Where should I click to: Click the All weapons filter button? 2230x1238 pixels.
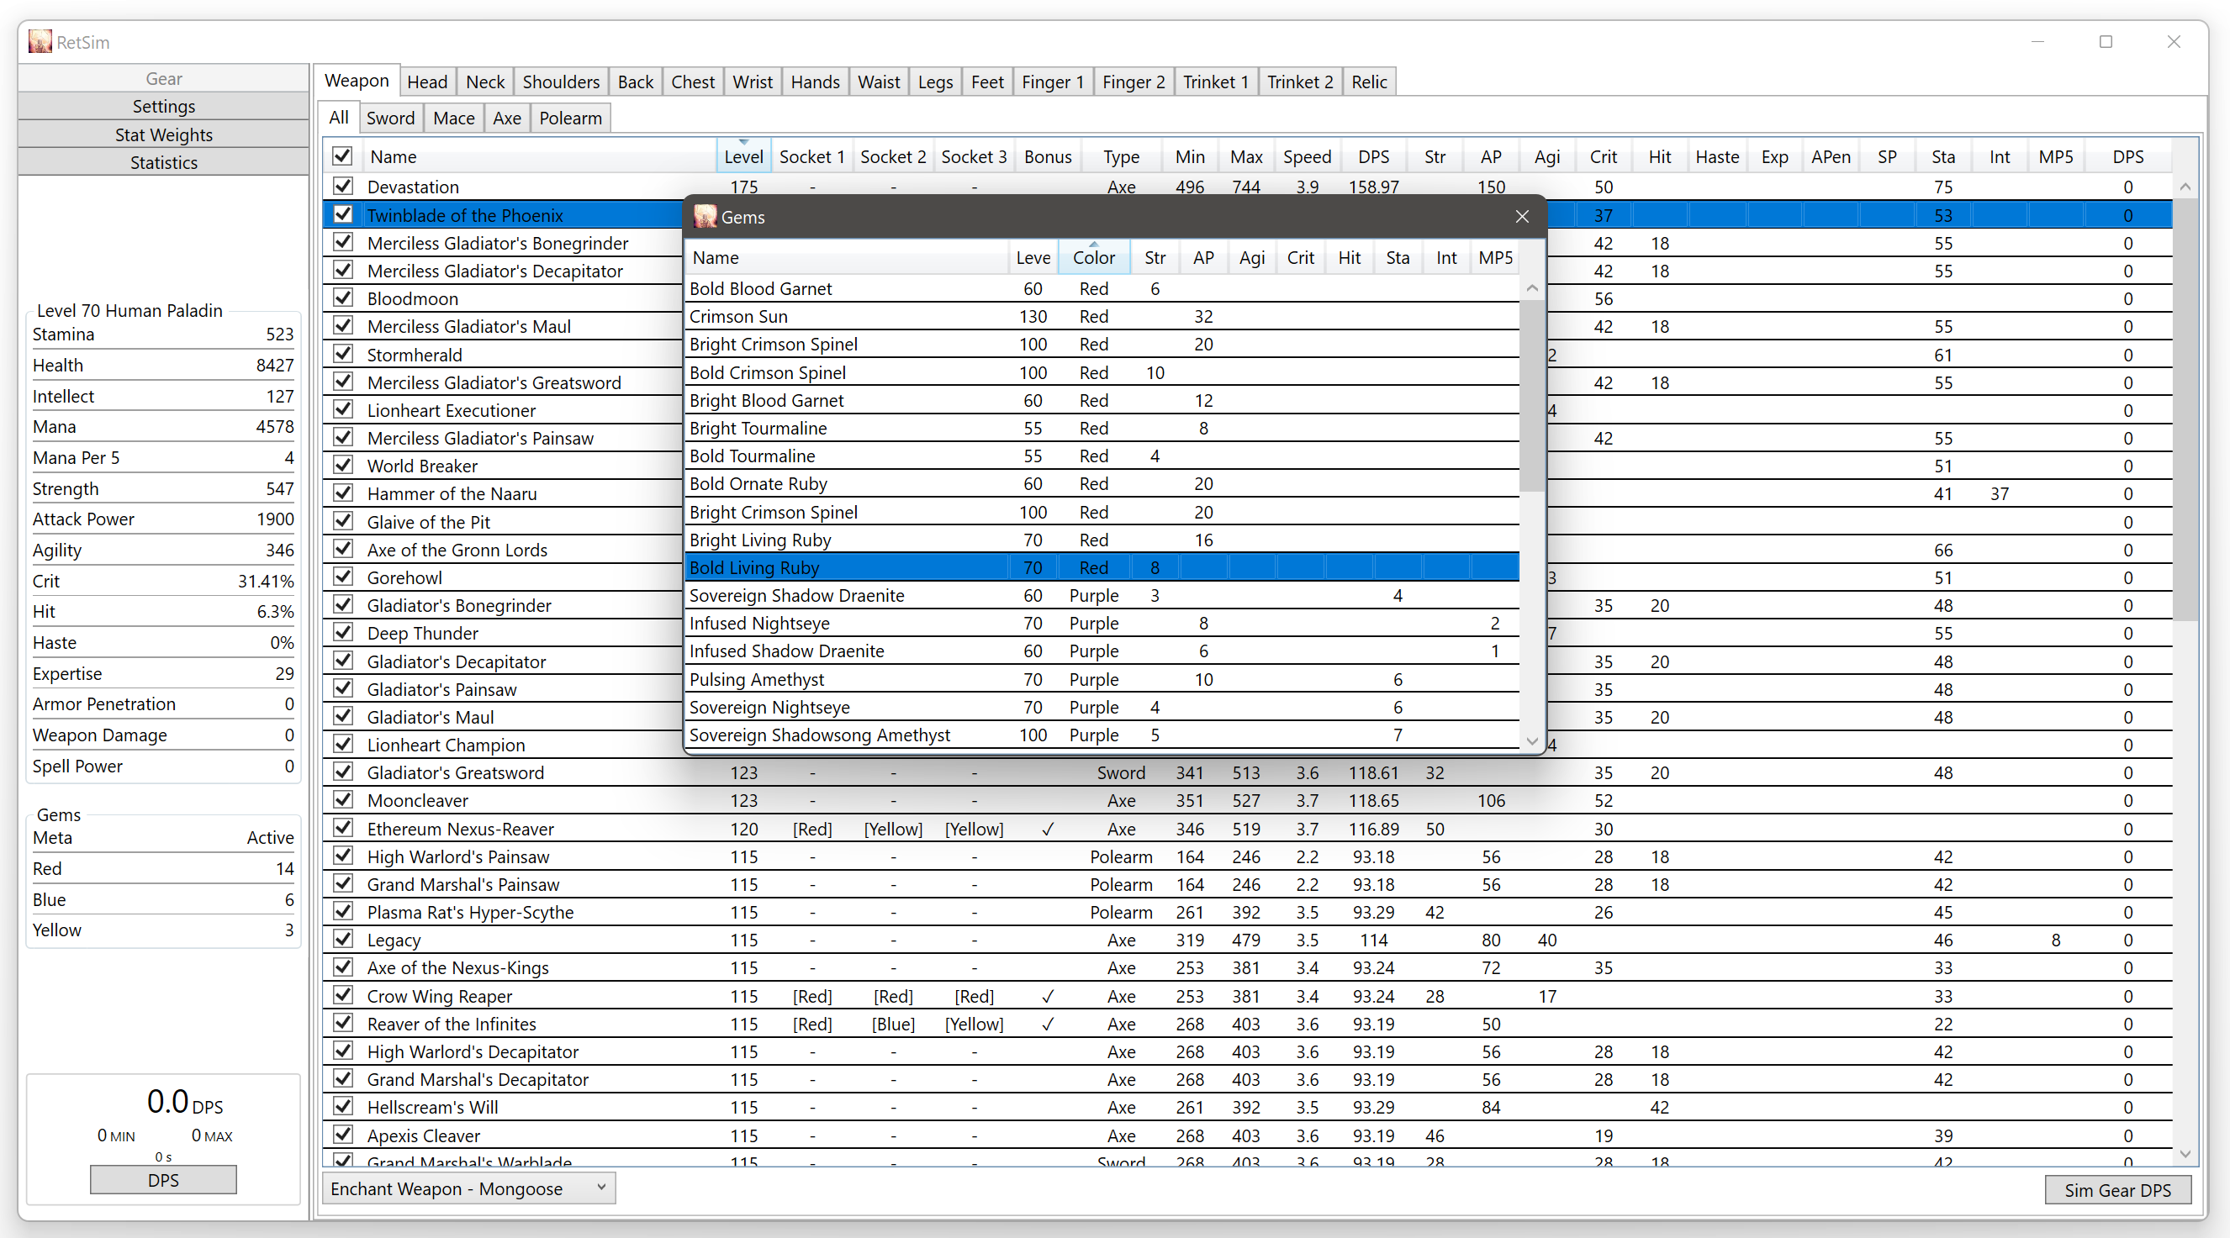(x=337, y=118)
